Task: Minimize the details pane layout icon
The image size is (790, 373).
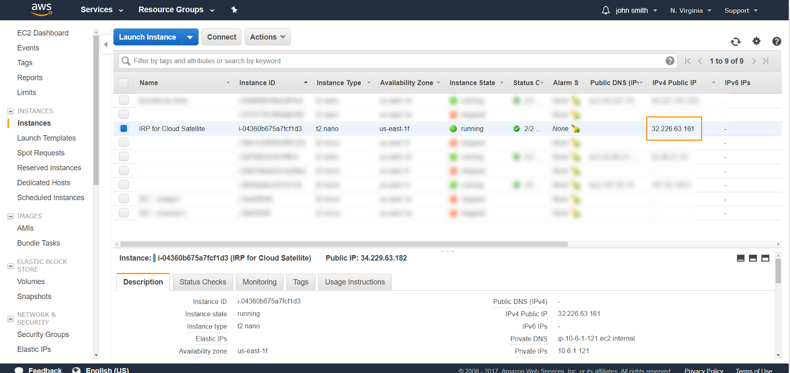Action: pos(741,258)
